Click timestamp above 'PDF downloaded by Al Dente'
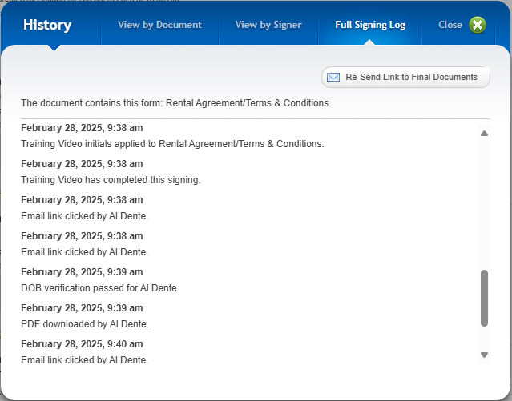Image resolution: width=512 pixels, height=401 pixels. [x=82, y=307]
